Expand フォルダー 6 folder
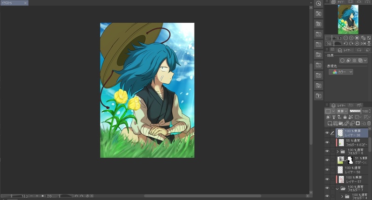 pos(338,151)
